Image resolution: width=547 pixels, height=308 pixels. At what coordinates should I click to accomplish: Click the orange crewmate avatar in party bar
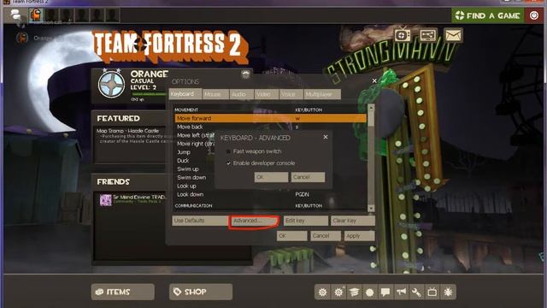tap(36, 15)
